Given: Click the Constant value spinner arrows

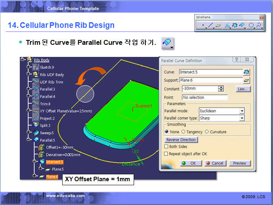Looking at the screenshot, I should 221,89.
